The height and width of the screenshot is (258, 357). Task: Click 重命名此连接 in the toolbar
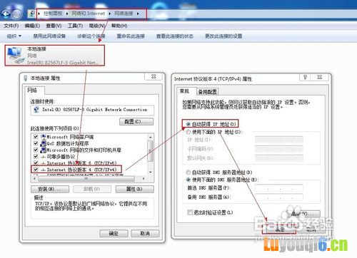131,36
